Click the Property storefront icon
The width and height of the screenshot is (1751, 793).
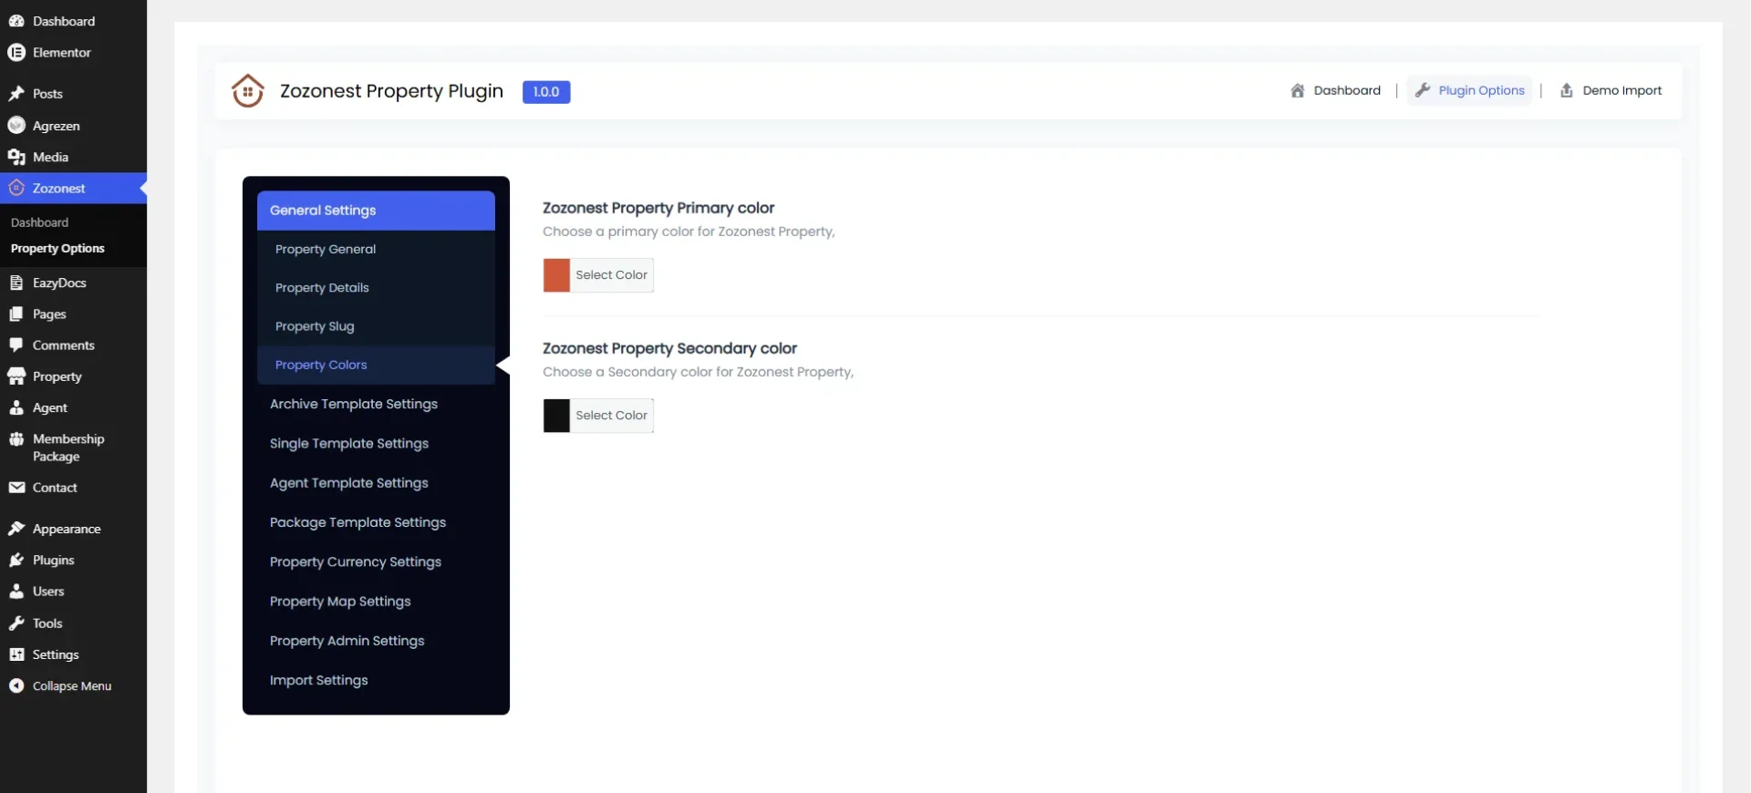pyautogui.click(x=16, y=376)
